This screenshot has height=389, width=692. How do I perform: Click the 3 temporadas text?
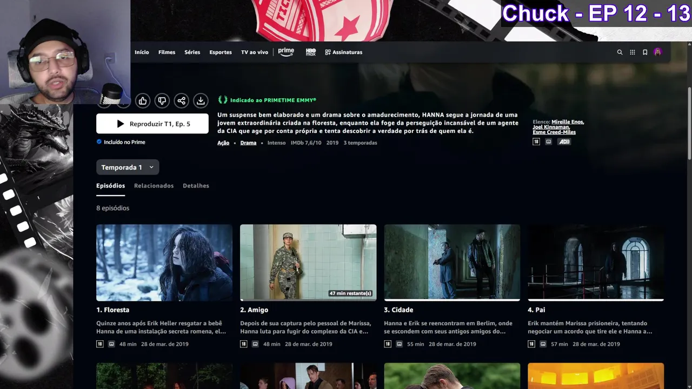(360, 143)
